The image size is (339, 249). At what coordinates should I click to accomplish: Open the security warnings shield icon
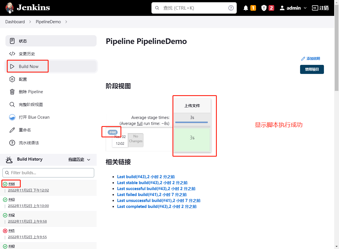(264, 8)
